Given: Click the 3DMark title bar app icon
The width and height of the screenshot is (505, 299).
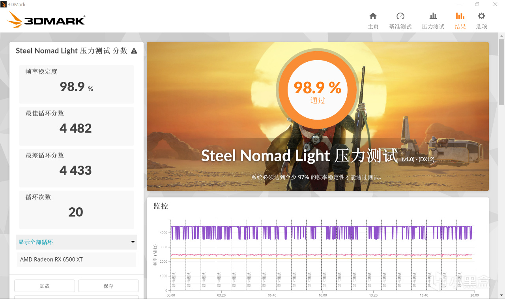Looking at the screenshot, I should click(x=4, y=4).
